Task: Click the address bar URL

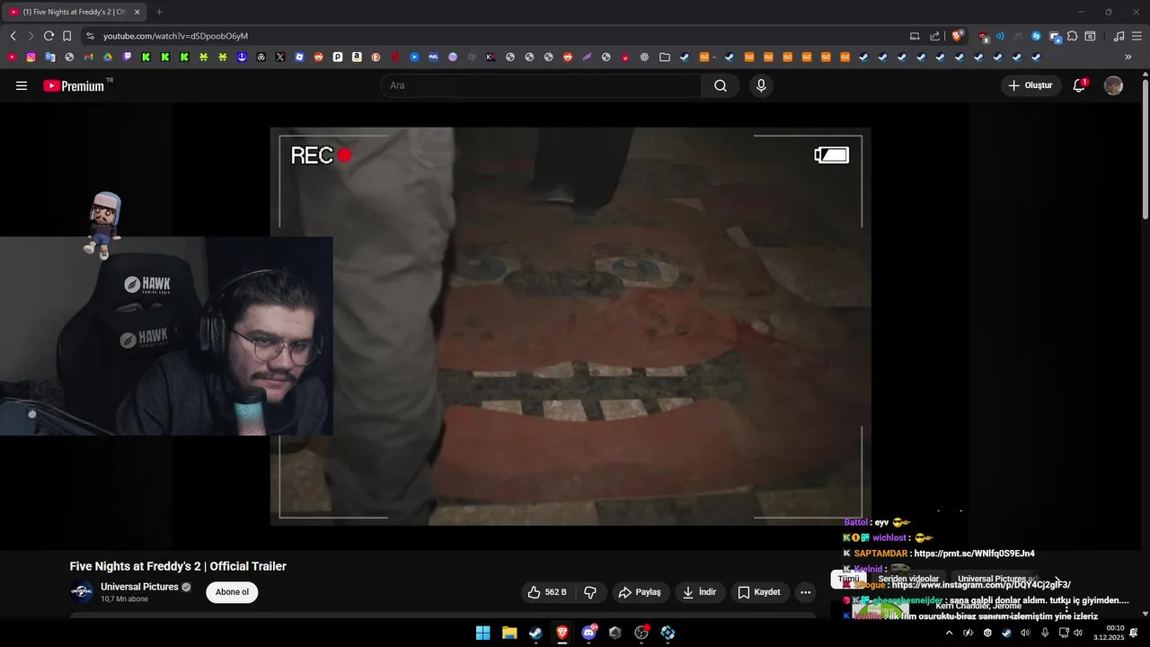Action: tap(175, 36)
